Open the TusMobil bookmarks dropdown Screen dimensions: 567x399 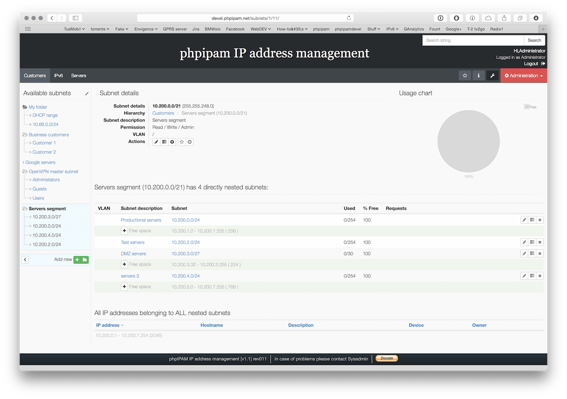(x=74, y=29)
